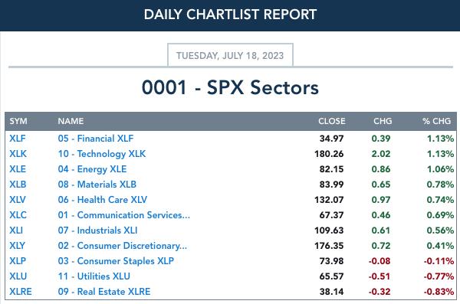Open the 05 - Financial XLF chart link
460x304 pixels.
pos(96,139)
